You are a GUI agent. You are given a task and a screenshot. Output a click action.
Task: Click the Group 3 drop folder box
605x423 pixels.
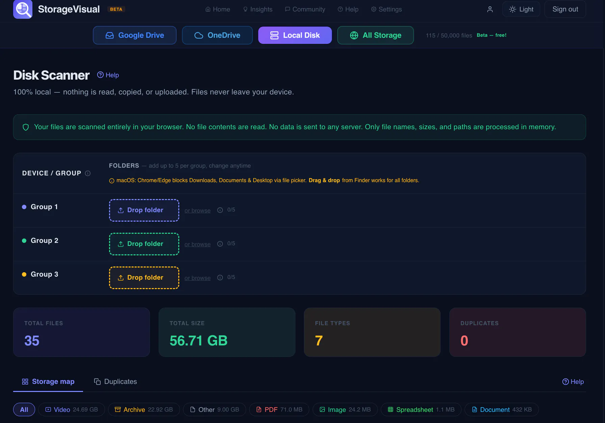click(x=144, y=278)
